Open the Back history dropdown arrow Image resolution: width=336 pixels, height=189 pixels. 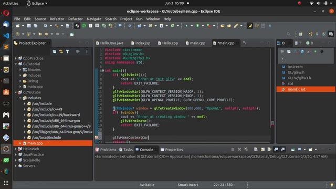coord(51,34)
